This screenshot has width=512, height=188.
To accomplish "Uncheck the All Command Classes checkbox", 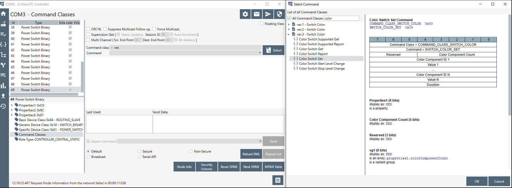I will coord(289,18).
